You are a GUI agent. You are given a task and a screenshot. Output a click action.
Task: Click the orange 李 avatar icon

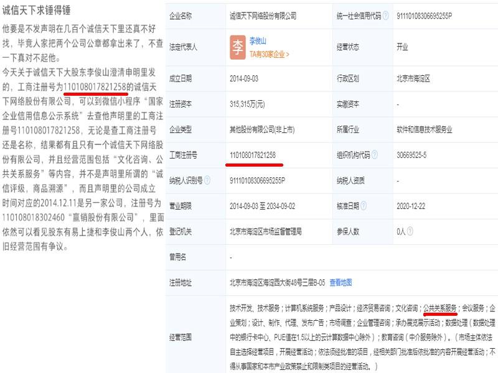(x=238, y=47)
